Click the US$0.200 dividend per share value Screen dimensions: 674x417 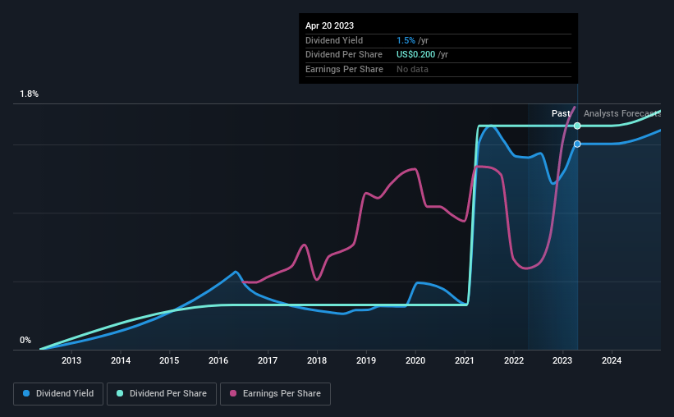click(415, 55)
